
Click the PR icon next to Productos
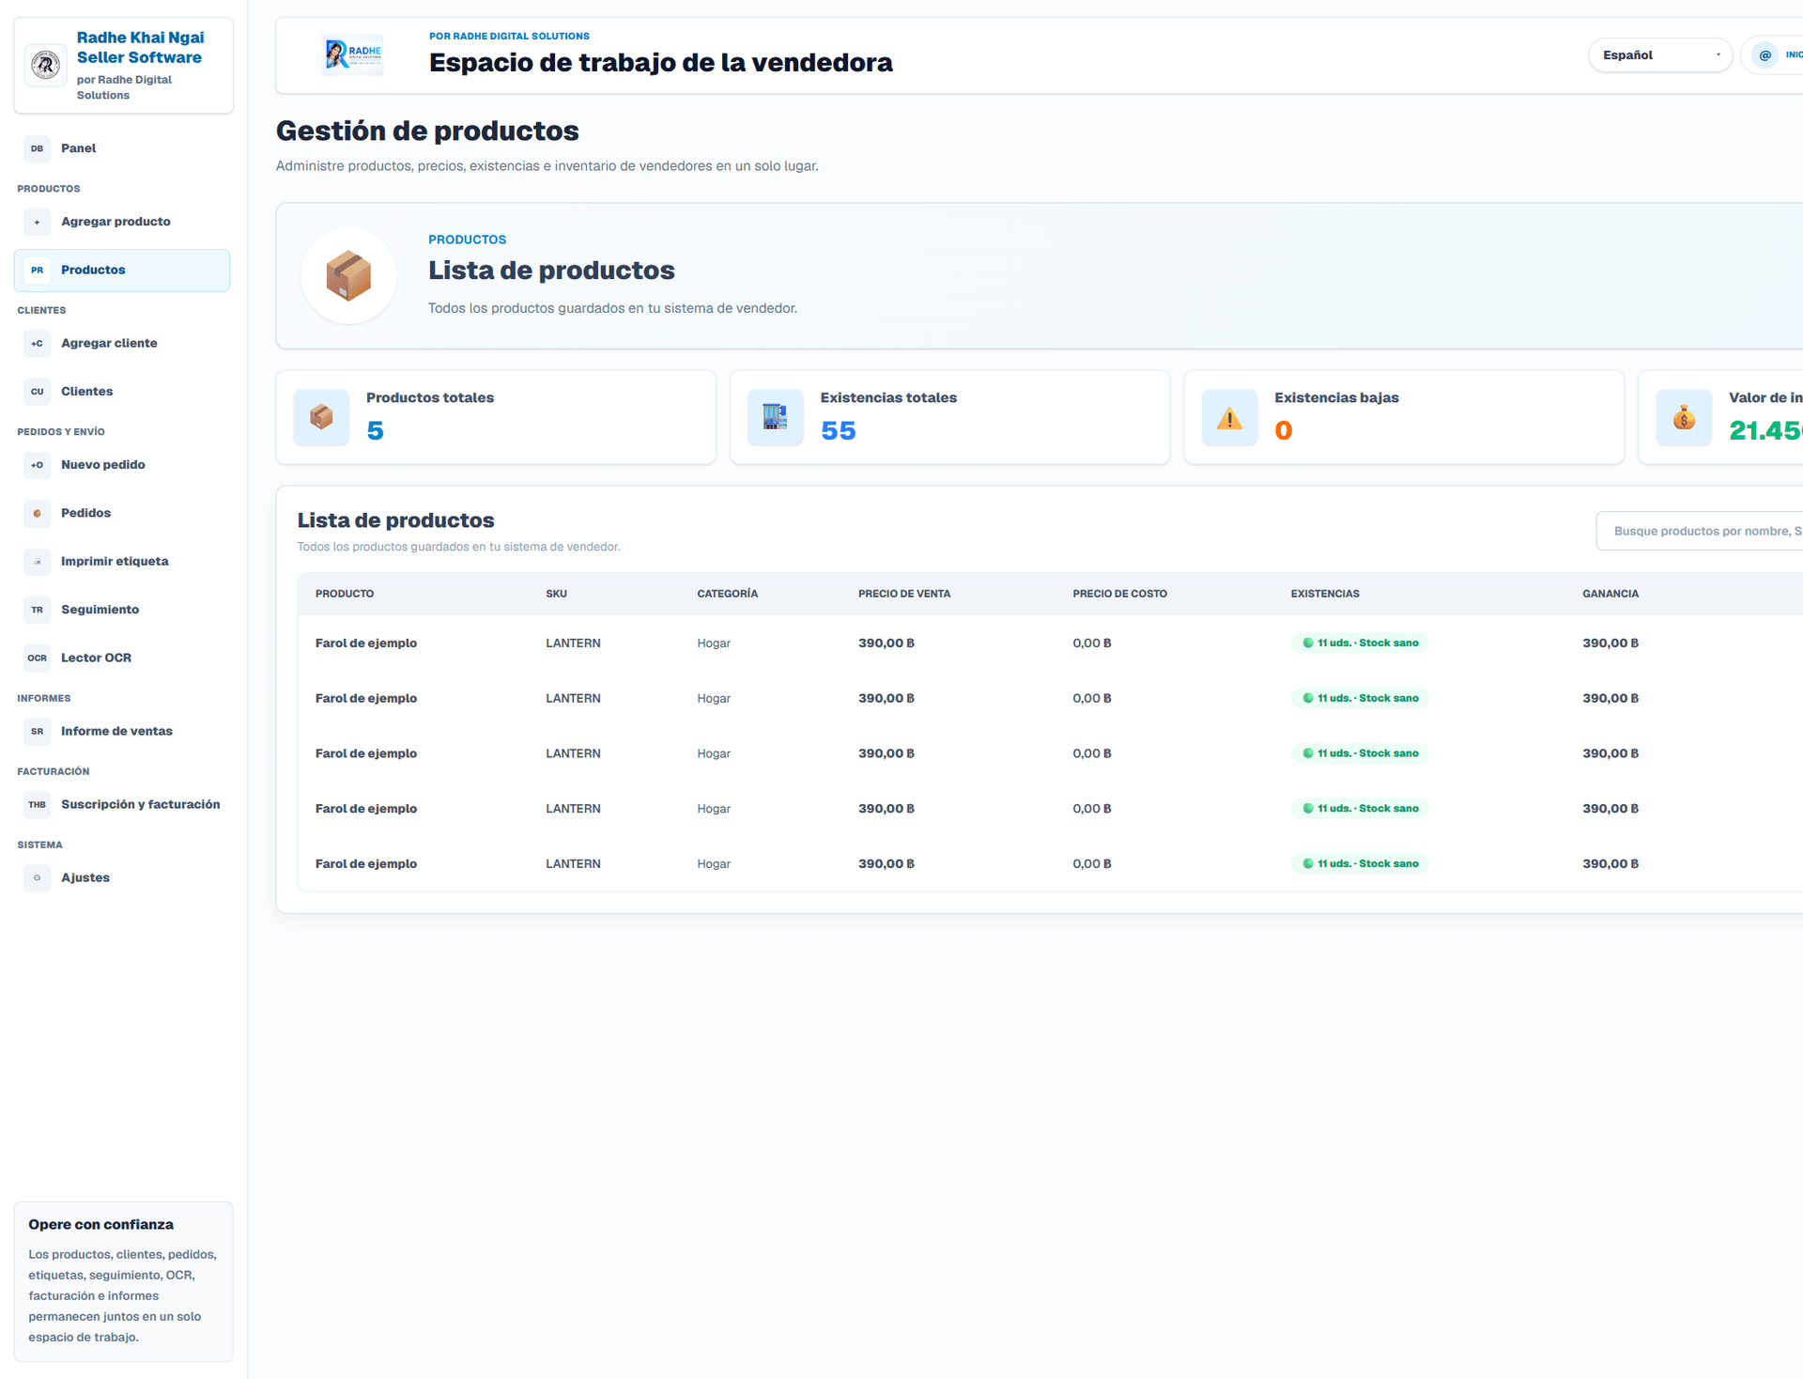[x=37, y=271]
